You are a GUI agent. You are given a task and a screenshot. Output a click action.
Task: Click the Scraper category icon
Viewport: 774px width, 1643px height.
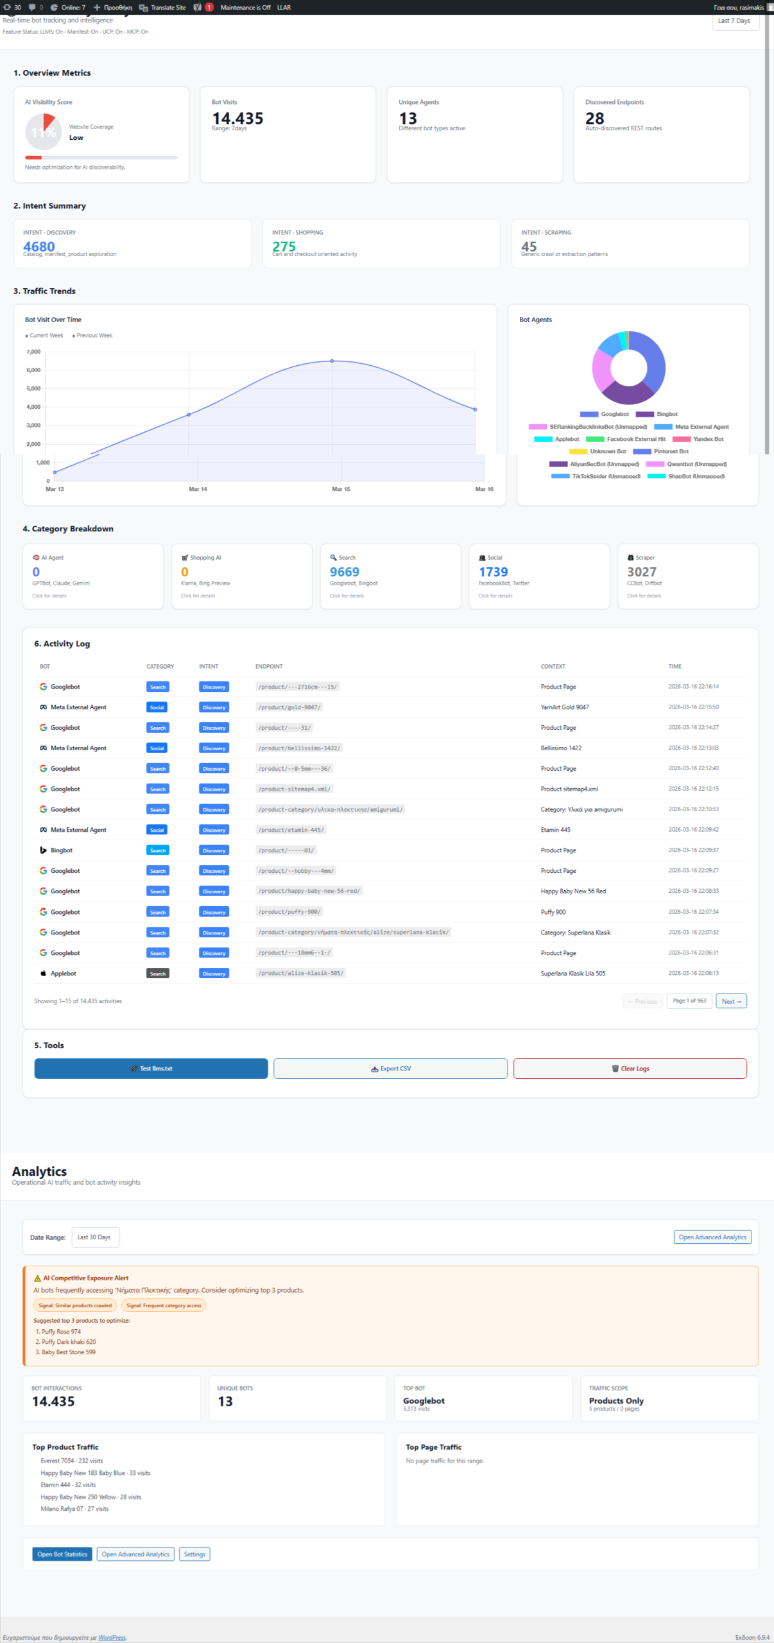point(630,558)
